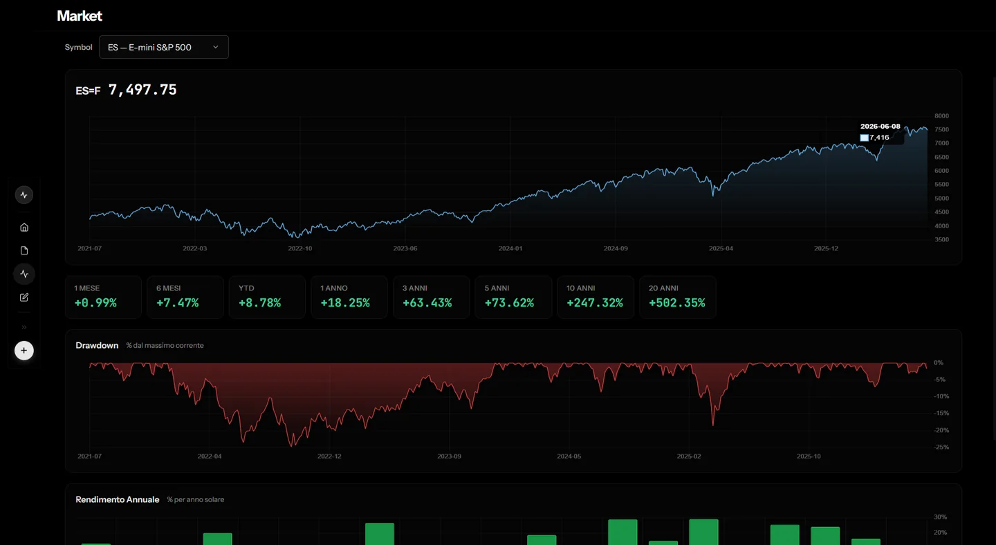Screen dimensions: 996x545
Task: Open the edit note pencil icon
Action: (24, 297)
